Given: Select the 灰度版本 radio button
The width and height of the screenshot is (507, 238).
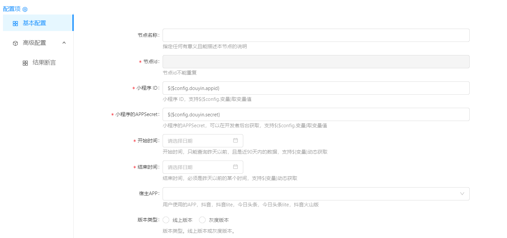Looking at the screenshot, I should click(202, 220).
